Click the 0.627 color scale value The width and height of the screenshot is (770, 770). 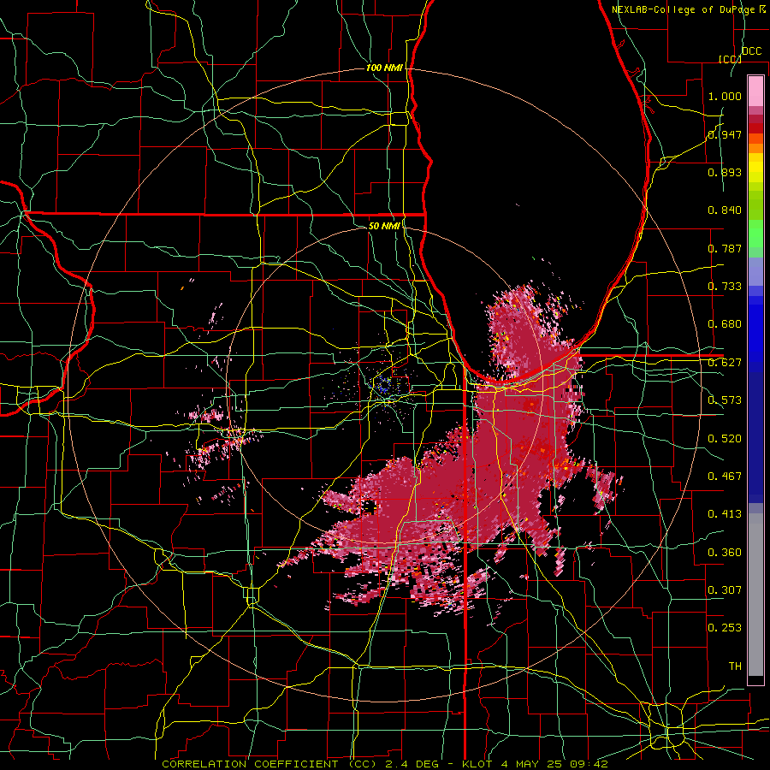point(725,363)
